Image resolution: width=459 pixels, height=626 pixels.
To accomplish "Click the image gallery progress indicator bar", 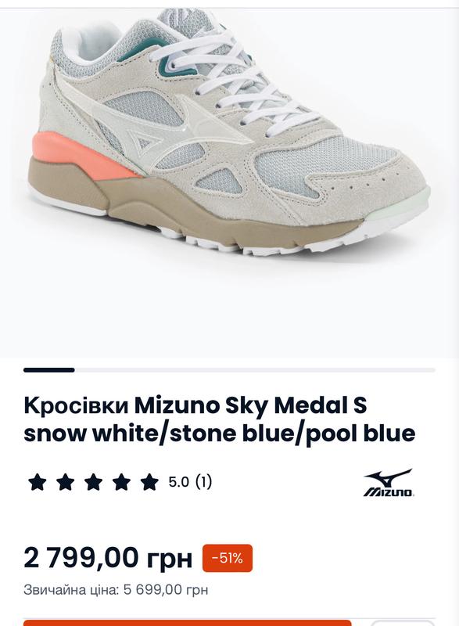I will [x=229, y=370].
